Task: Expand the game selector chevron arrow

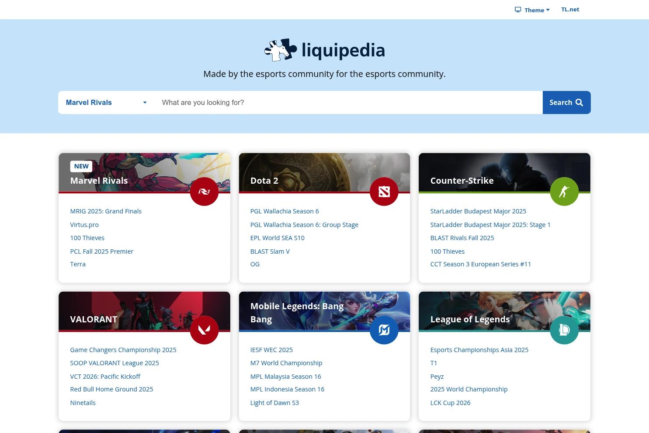Action: pyautogui.click(x=145, y=102)
